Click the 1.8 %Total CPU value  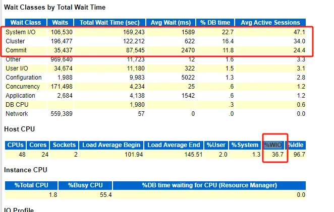53,195
